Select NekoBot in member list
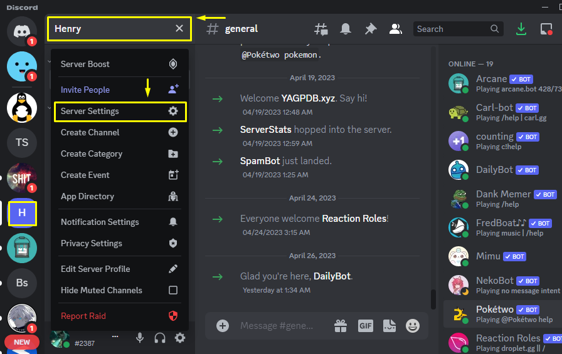This screenshot has width=562, height=354. [x=503, y=285]
